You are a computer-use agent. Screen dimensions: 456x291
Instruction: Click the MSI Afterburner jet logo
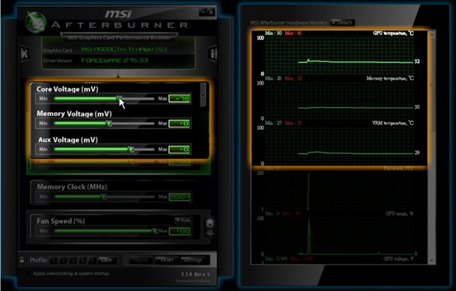coord(35,22)
